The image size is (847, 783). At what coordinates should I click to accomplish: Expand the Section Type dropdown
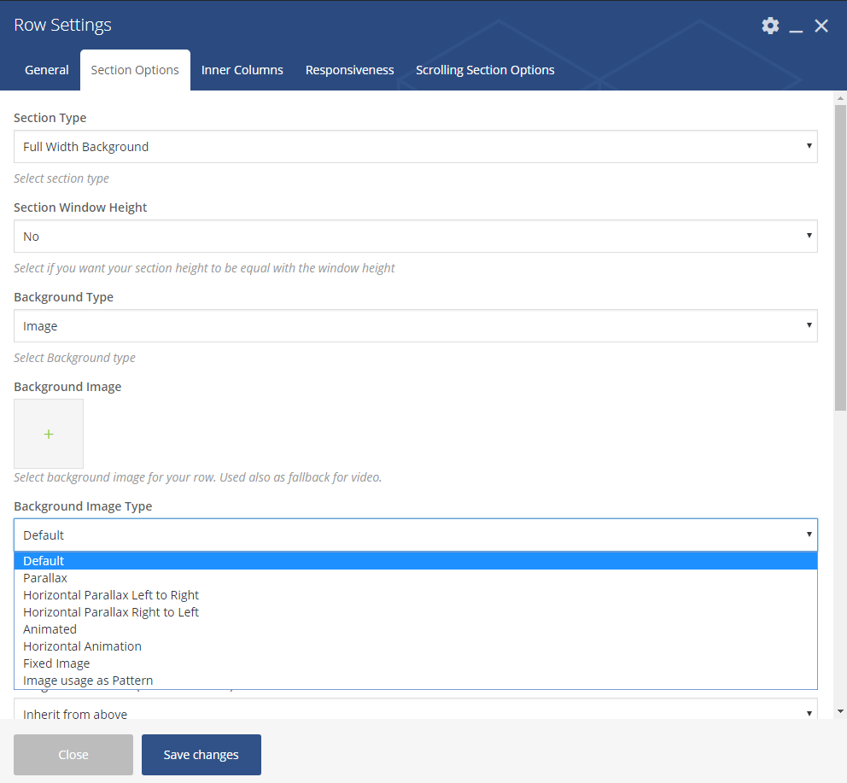(415, 147)
